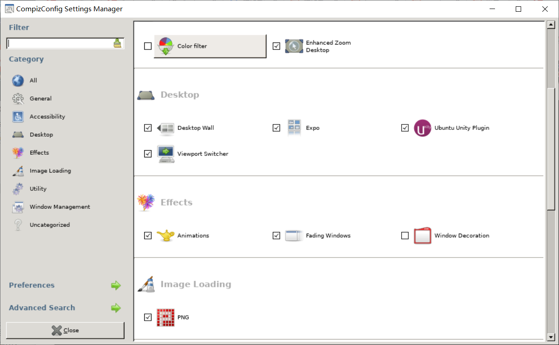The image size is (559, 345).
Task: Click the All category globe icon
Action: [18, 81]
